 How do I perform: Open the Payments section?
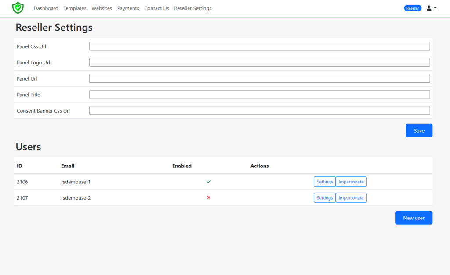(128, 8)
